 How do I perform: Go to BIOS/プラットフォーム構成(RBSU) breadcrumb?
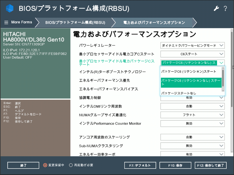coord(75,22)
